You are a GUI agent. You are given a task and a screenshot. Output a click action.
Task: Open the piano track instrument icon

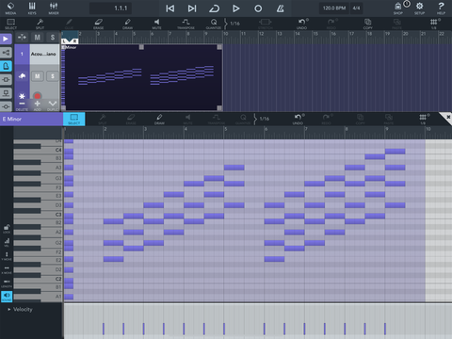pos(22,75)
